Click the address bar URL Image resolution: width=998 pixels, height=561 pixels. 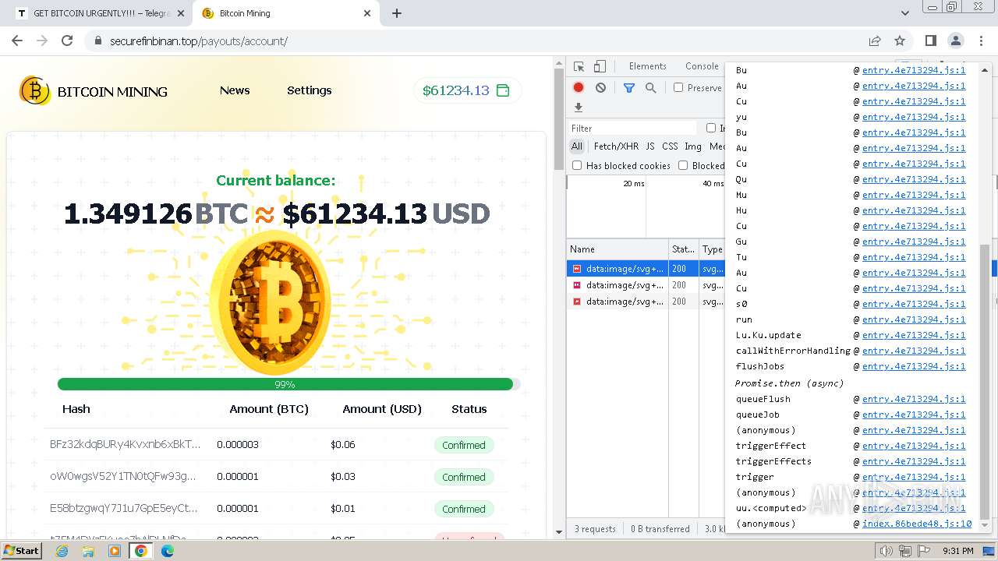click(199, 41)
